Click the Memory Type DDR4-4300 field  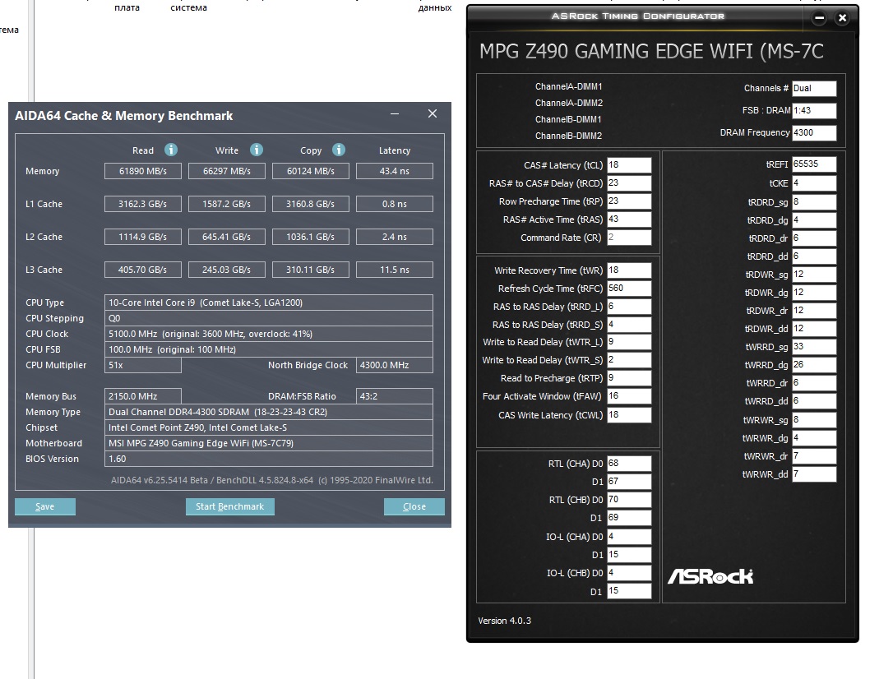coord(269,412)
